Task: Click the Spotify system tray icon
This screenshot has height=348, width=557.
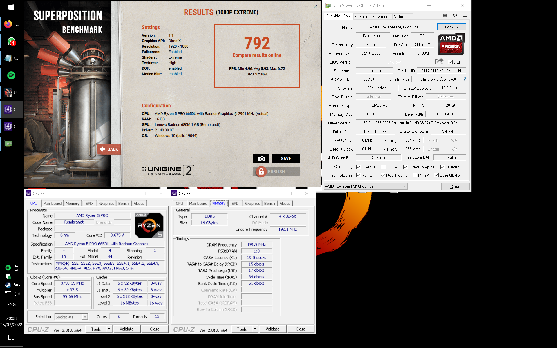Action: pos(8,268)
